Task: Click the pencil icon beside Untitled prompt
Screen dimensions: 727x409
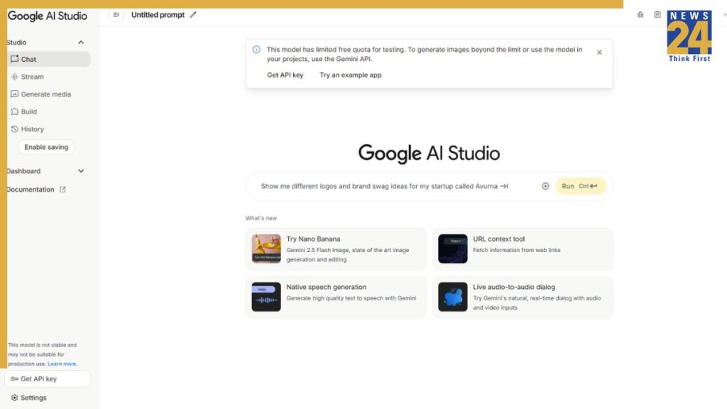Action: pos(193,15)
